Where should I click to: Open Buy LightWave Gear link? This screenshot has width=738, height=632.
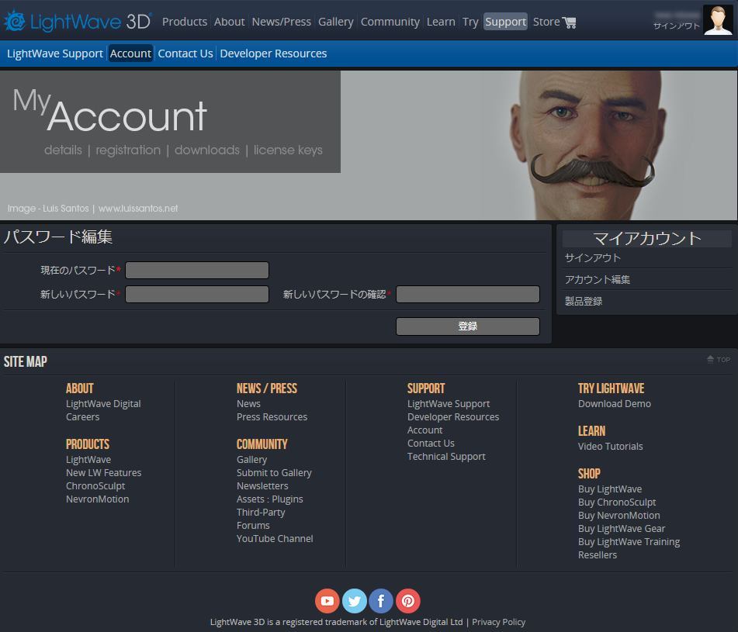click(x=622, y=529)
